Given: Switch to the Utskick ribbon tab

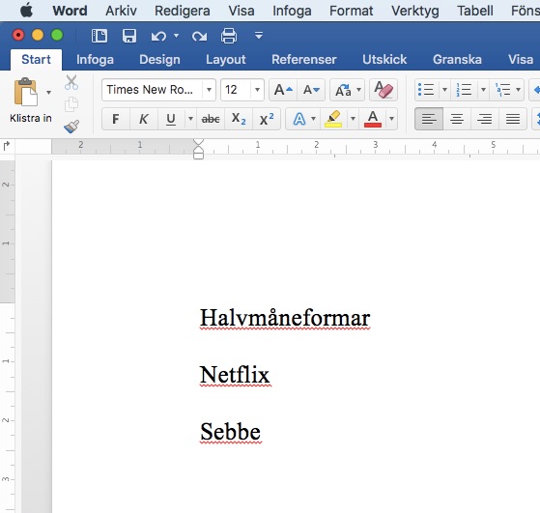Looking at the screenshot, I should pos(384,60).
